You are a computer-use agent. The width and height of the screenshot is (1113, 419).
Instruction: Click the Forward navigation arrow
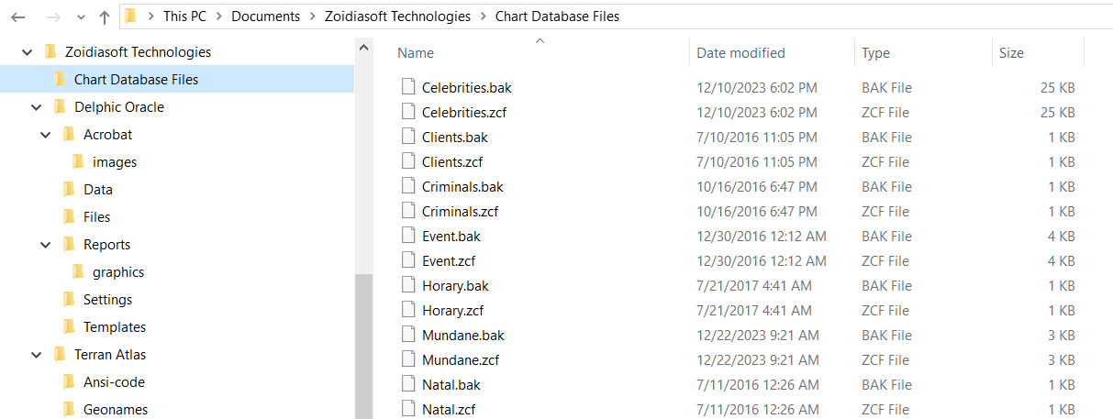coord(51,17)
